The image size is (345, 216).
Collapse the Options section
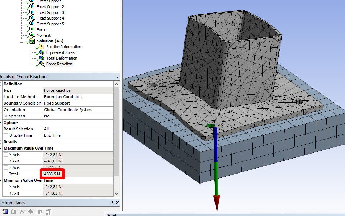(1, 123)
